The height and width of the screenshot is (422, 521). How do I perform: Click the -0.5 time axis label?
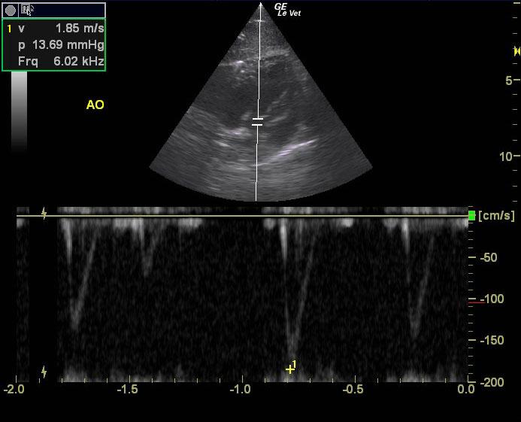click(353, 389)
